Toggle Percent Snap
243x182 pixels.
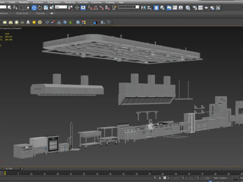click(102, 8)
